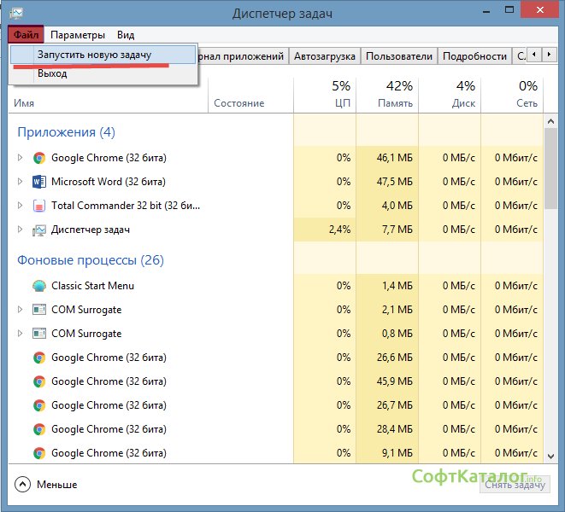Open the Параметры menu

[78, 35]
